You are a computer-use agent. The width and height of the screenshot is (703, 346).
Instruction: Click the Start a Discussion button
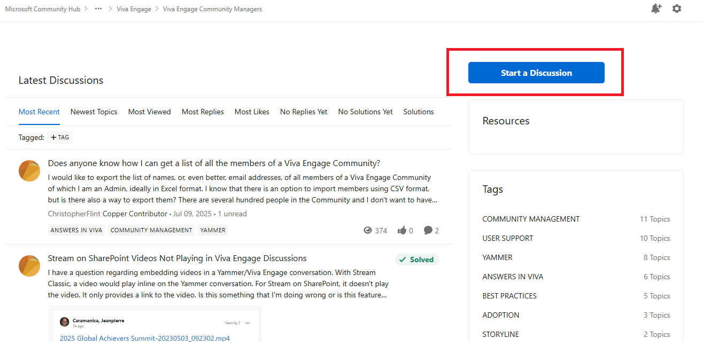click(536, 73)
